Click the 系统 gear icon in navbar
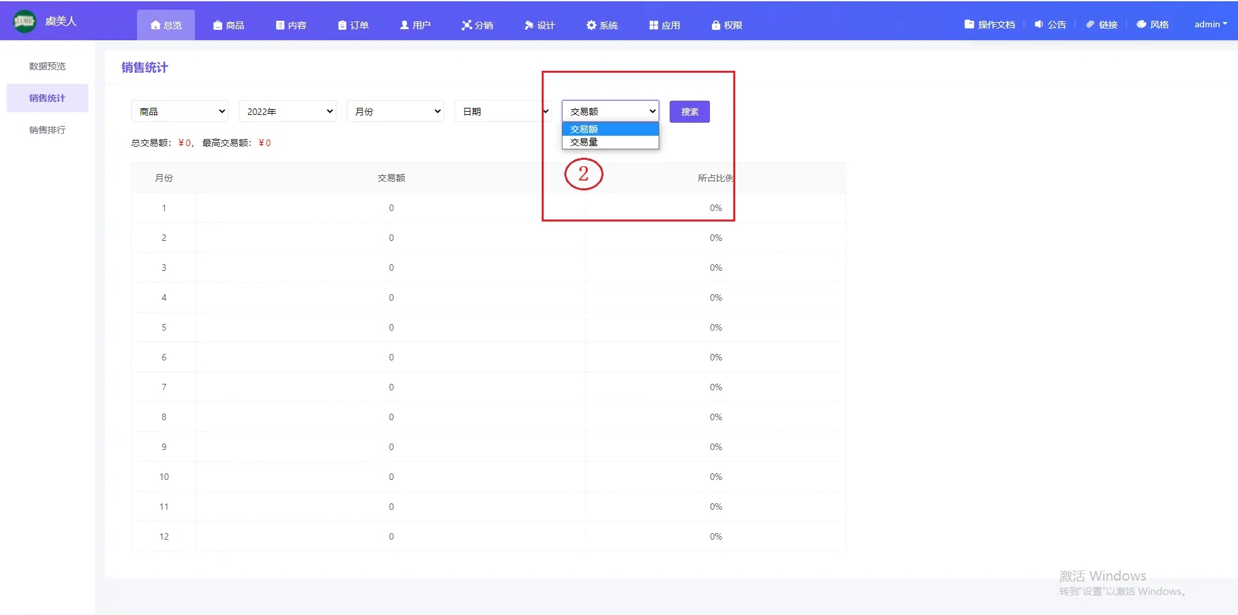 coord(591,25)
